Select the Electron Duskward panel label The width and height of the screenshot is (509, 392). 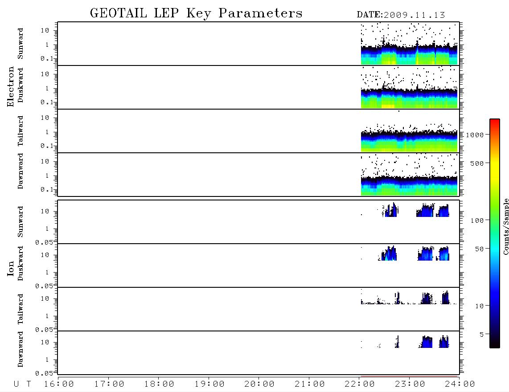20,85
